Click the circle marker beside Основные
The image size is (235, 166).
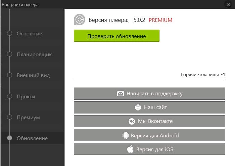point(9,33)
